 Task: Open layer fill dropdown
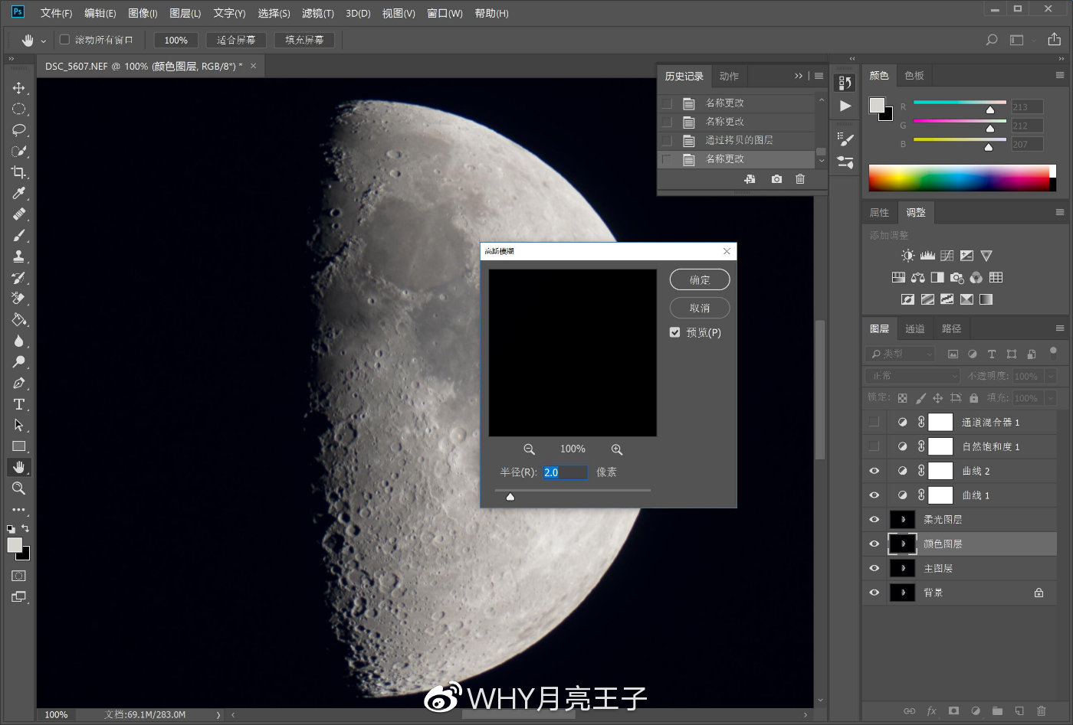pos(1051,398)
